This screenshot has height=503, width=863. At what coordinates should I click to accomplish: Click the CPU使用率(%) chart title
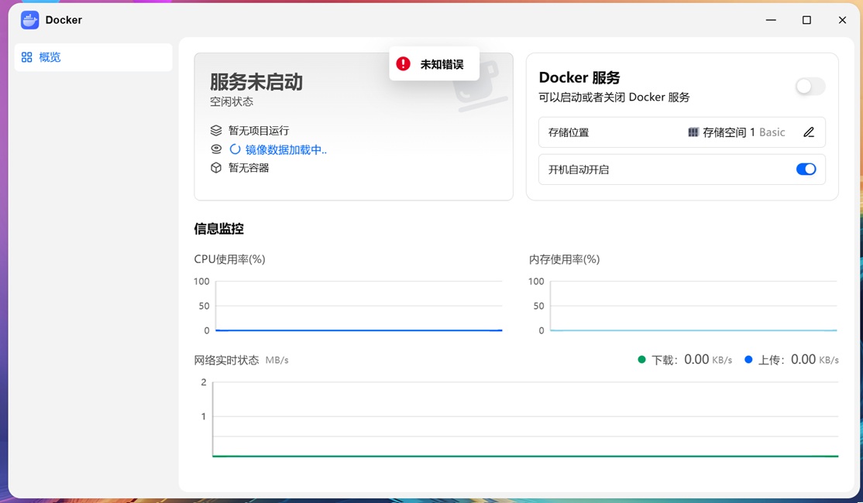click(x=229, y=259)
